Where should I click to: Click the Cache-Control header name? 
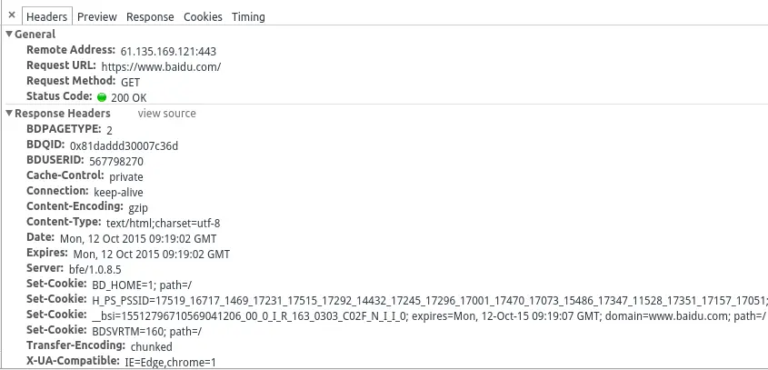coord(65,176)
